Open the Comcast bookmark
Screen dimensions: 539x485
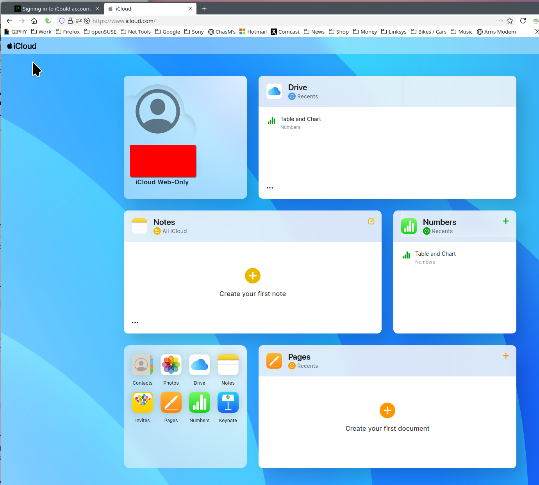pyautogui.click(x=285, y=32)
